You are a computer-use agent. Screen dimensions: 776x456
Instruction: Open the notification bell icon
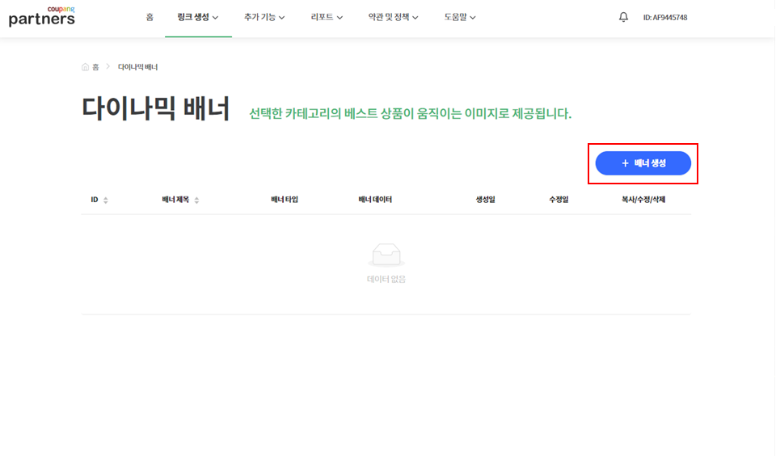click(623, 17)
